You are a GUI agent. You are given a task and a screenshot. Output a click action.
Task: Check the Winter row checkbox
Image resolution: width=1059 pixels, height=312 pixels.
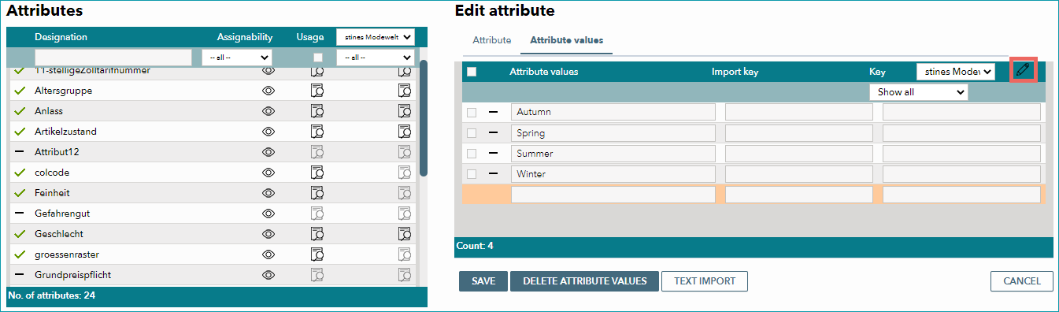coord(472,174)
